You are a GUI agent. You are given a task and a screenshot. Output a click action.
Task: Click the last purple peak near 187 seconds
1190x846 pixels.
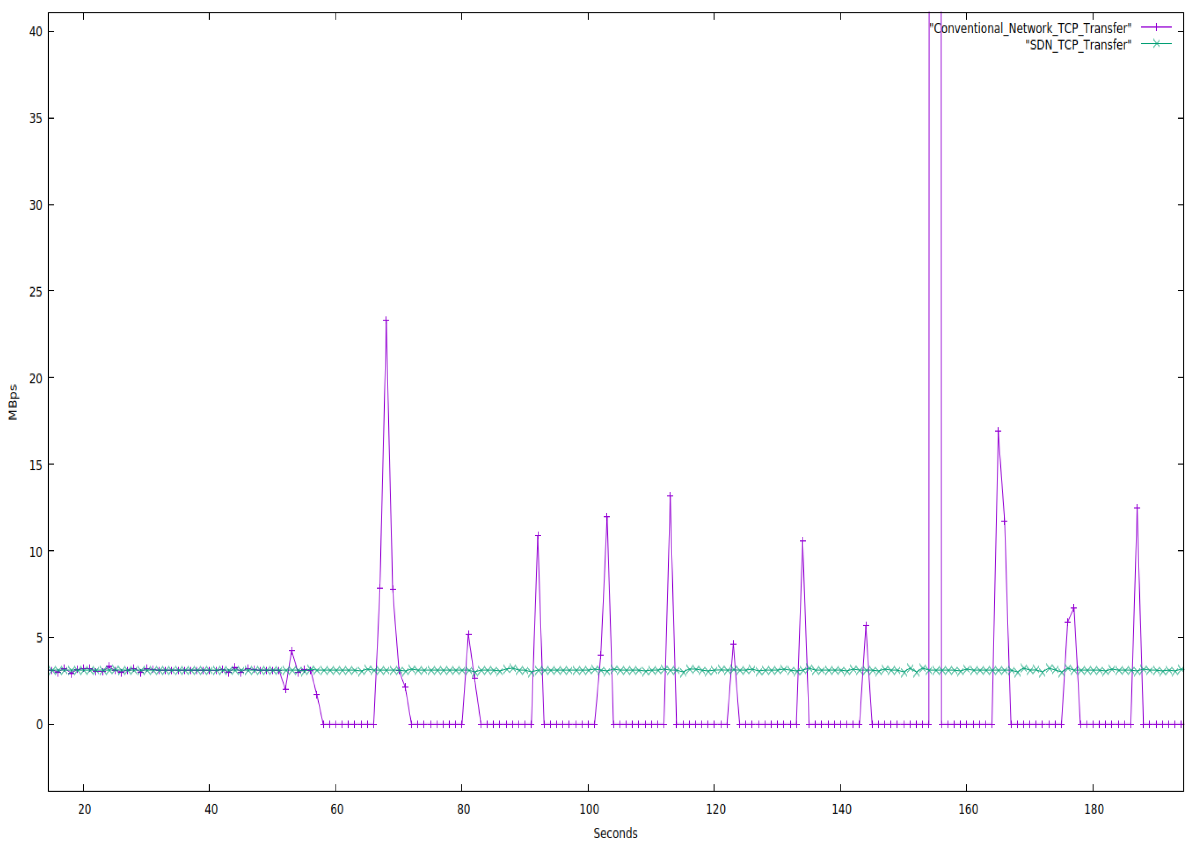[1137, 508]
